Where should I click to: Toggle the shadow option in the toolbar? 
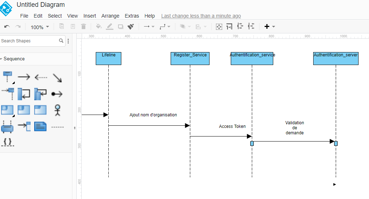pyautogui.click(x=121, y=27)
